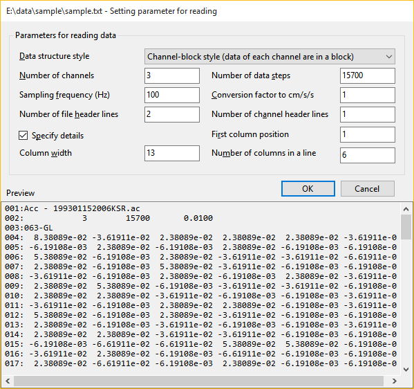
Task: Click the preview scroll up arrow
Action: tap(406, 209)
